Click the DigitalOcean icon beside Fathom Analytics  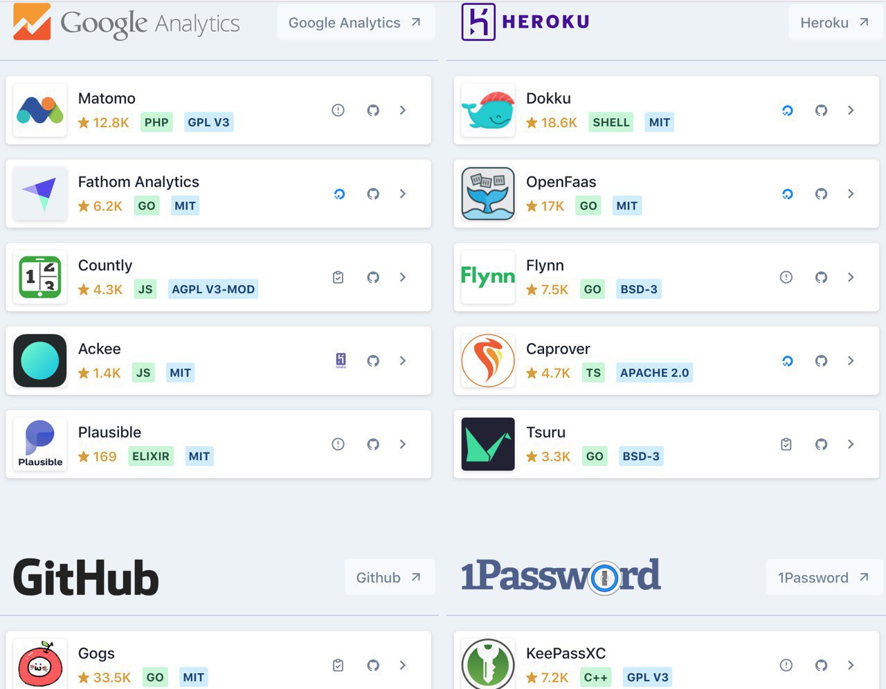tap(339, 194)
